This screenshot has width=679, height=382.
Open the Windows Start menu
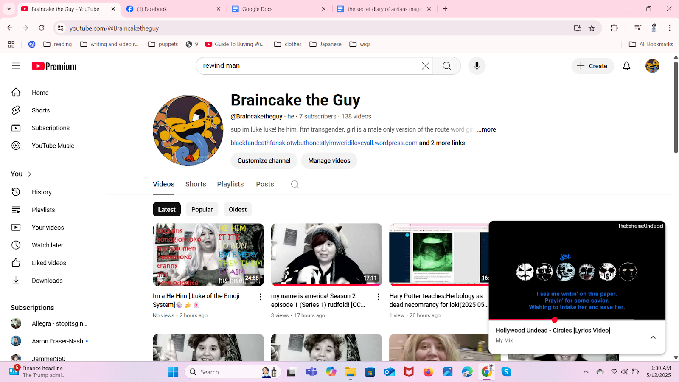click(x=173, y=372)
